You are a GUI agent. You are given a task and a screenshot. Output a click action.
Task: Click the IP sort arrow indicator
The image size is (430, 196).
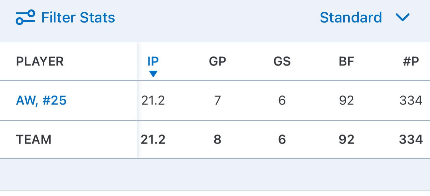(x=153, y=74)
